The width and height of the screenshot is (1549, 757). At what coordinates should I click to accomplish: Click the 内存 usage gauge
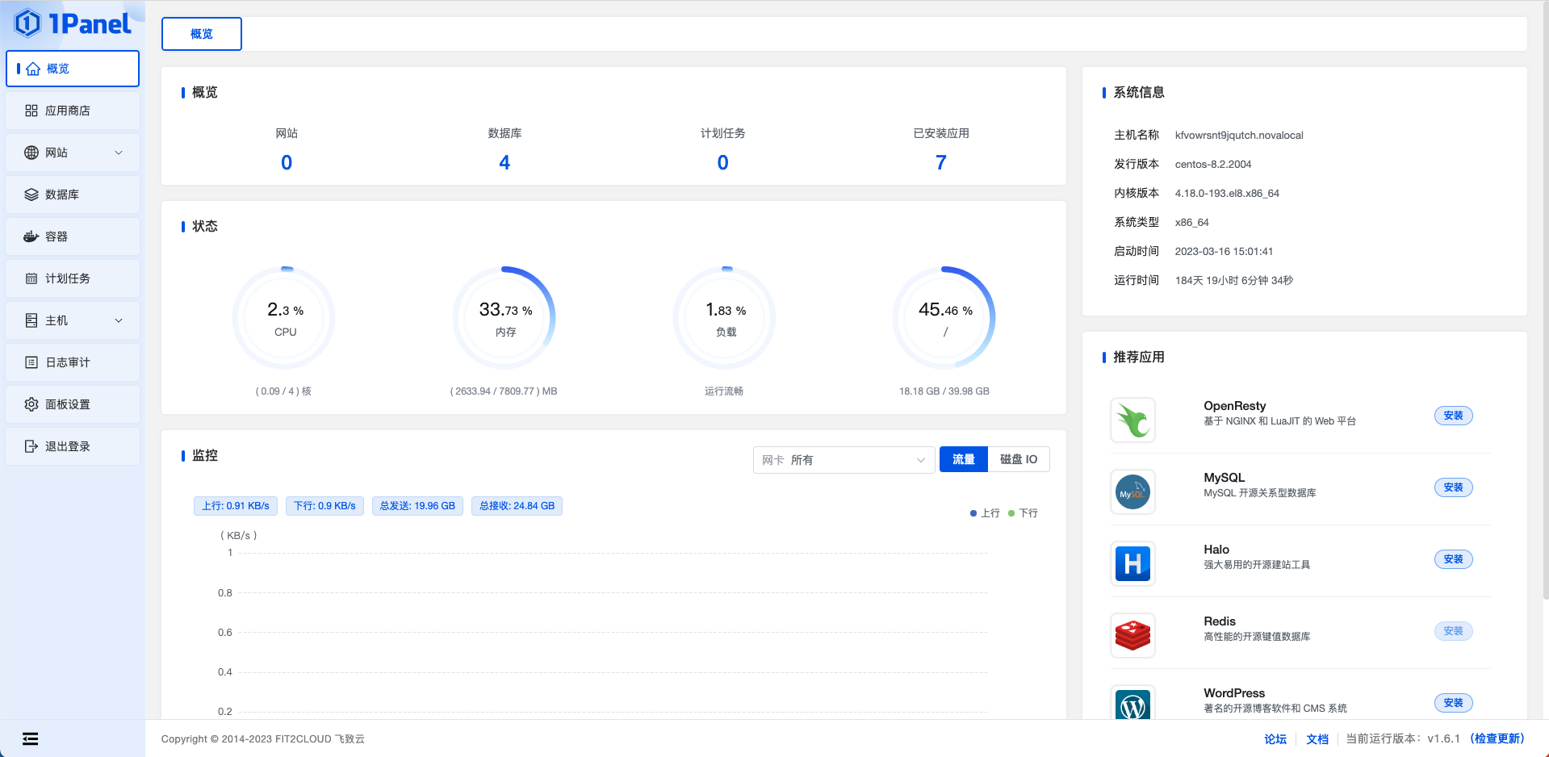pyautogui.click(x=504, y=318)
